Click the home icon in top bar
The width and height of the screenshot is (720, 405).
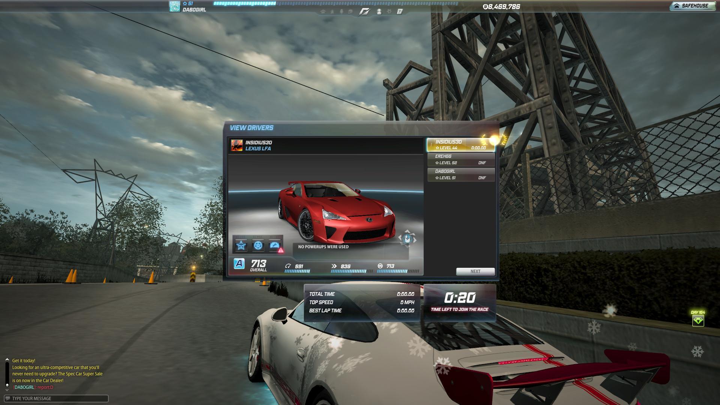323,12
